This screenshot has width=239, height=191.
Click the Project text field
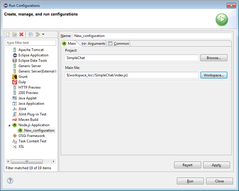click(132, 58)
